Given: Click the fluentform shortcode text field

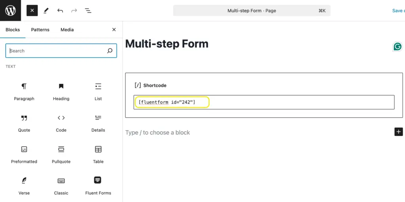Looking at the screenshot, I should point(264,102).
